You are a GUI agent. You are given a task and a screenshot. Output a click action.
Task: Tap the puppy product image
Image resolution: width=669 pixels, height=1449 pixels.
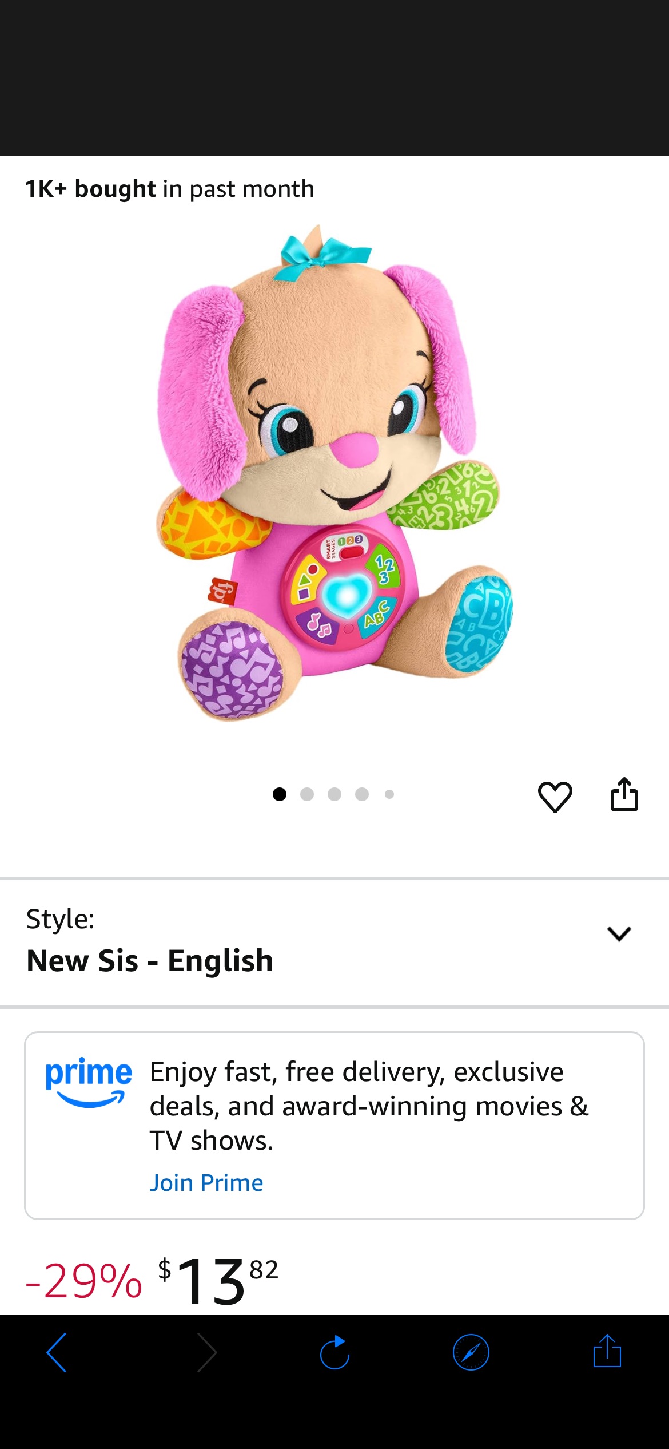(334, 492)
